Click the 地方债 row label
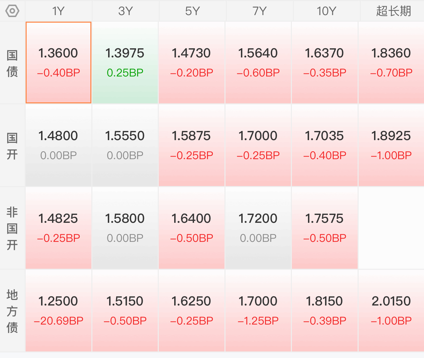 [12, 311]
